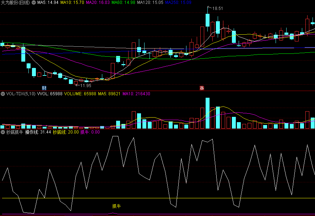The image size is (315, 216).
Task: Click the 抓牛: 0.00 label
Action: (x=90, y=132)
